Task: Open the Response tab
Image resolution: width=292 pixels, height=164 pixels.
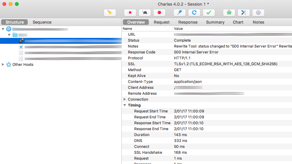Action: (x=188, y=22)
